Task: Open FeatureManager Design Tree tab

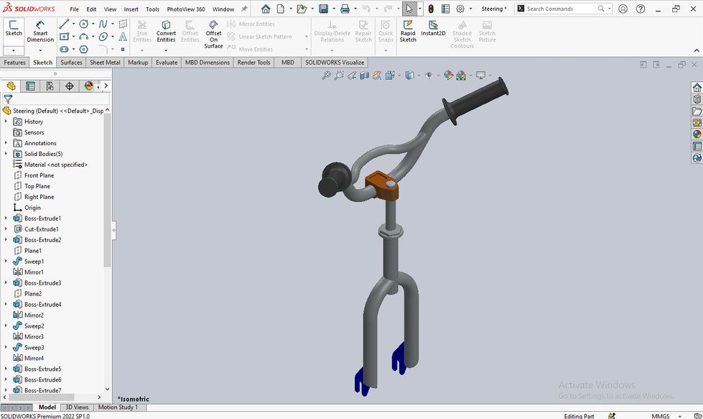Action: [x=11, y=86]
